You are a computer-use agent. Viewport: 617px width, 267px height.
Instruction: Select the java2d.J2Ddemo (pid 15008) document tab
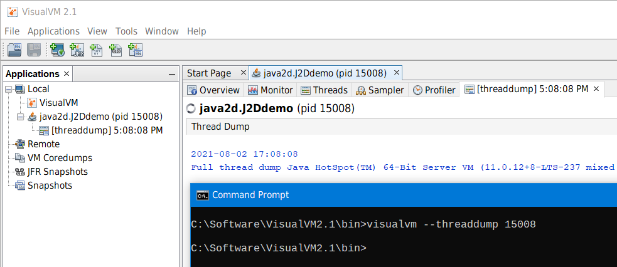(325, 73)
